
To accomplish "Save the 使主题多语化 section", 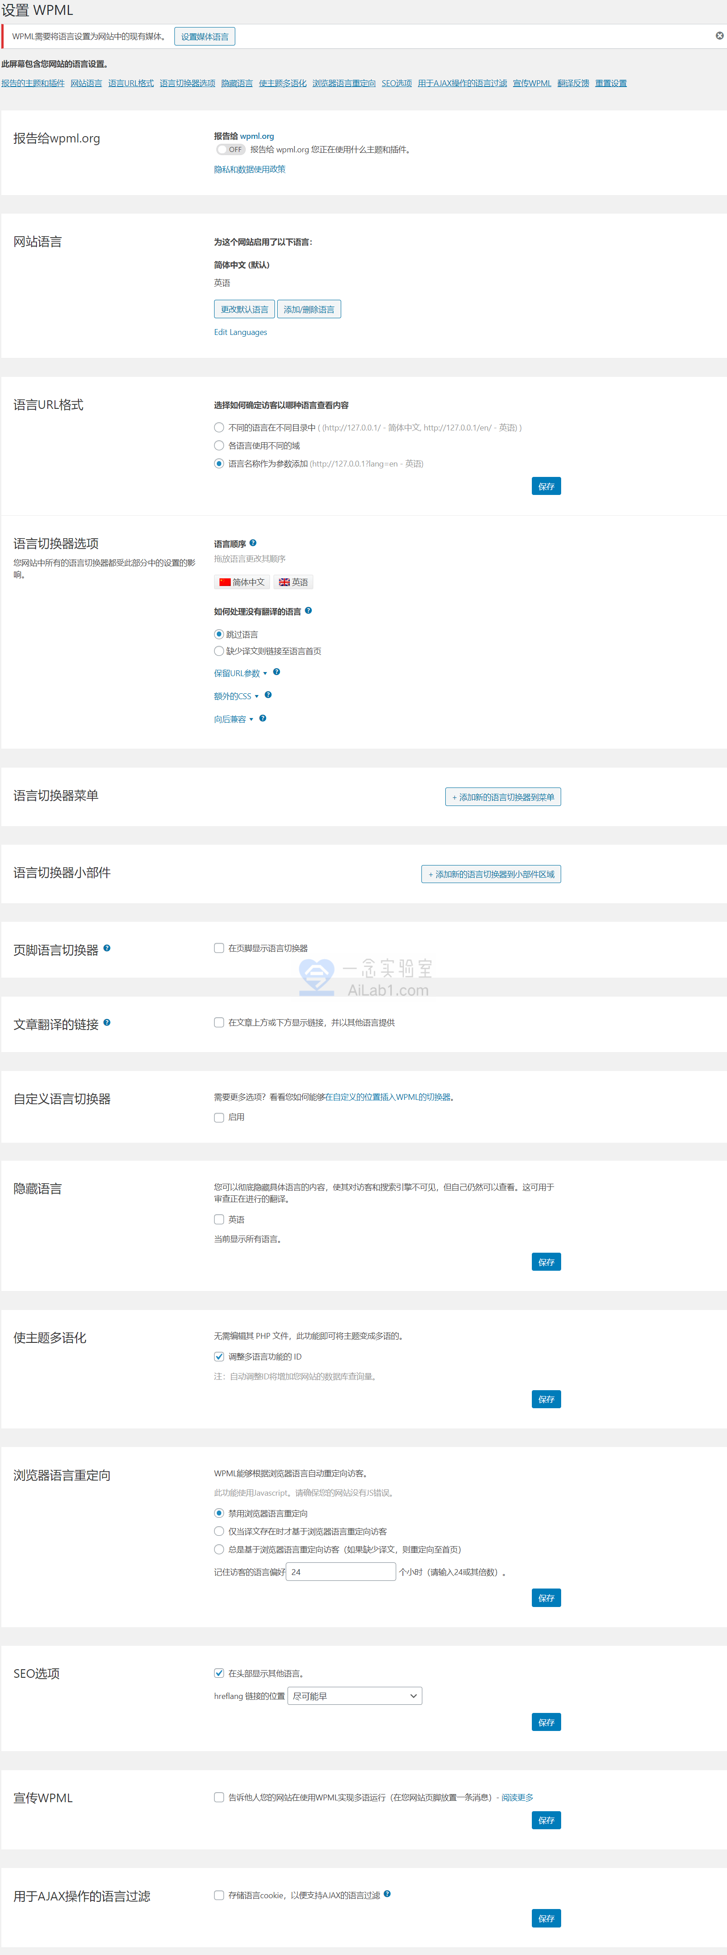I will click(546, 1400).
